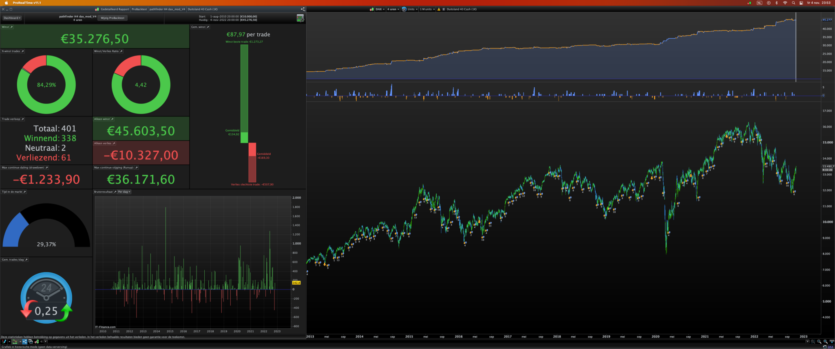This screenshot has width=835, height=349.
Task: Click the candlestick icon beside DAX
Action: [x=372, y=9]
